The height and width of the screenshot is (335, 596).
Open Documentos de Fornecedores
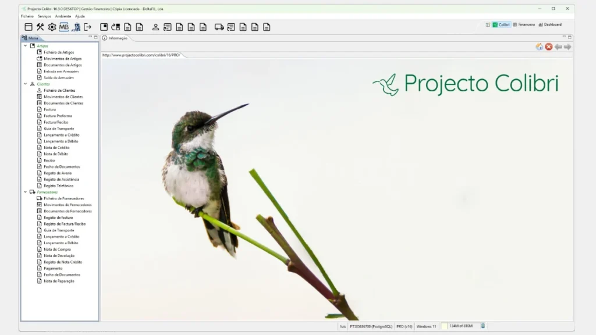[68, 211]
